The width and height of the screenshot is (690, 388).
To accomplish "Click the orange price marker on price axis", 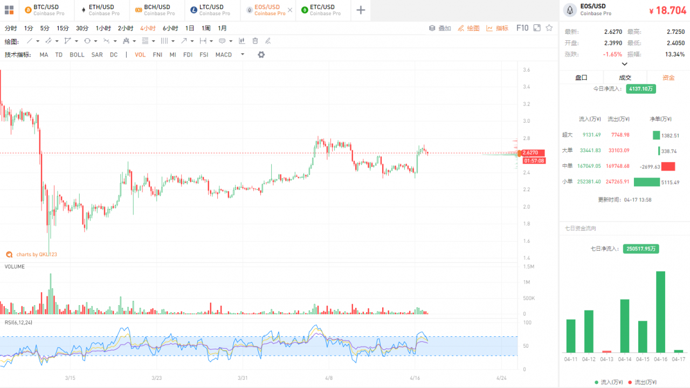I will coord(520,153).
